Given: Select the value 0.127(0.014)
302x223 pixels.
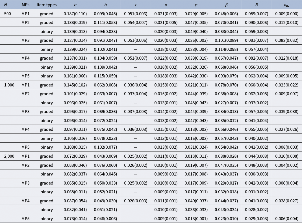Looking at the screenshot, I should tap(75, 40).
